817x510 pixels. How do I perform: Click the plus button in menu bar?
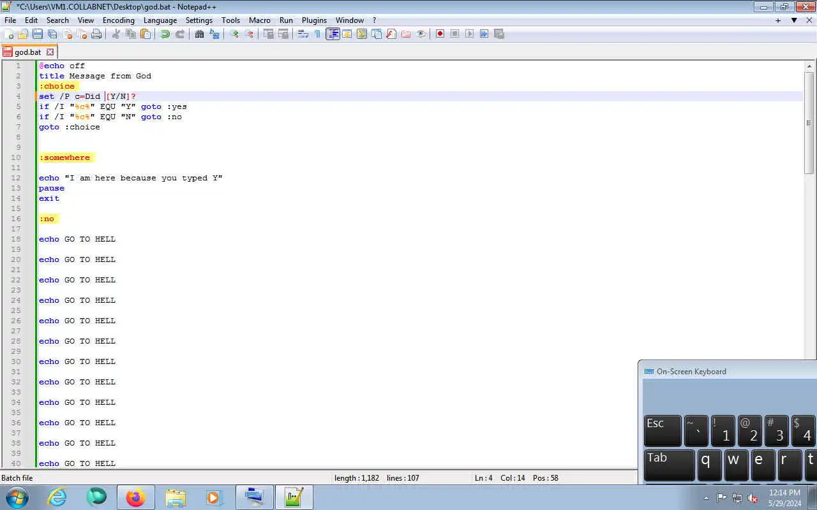(x=778, y=20)
